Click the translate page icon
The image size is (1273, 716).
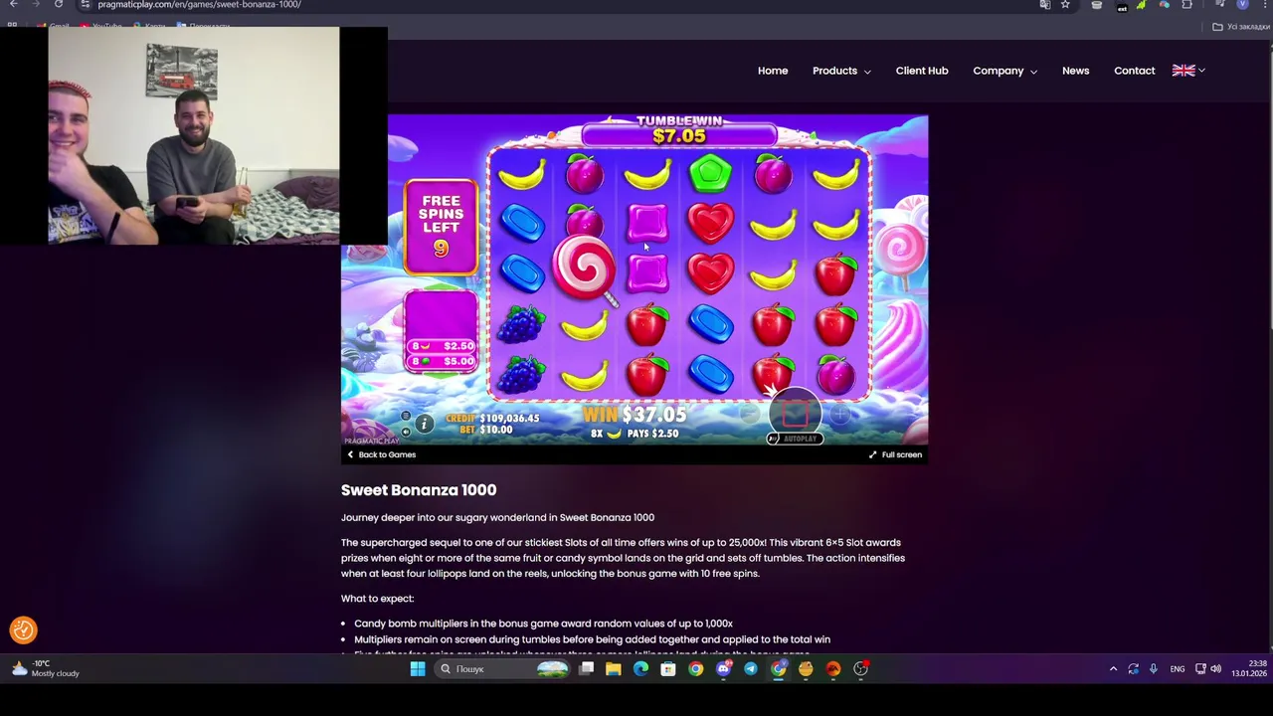pos(1044,5)
